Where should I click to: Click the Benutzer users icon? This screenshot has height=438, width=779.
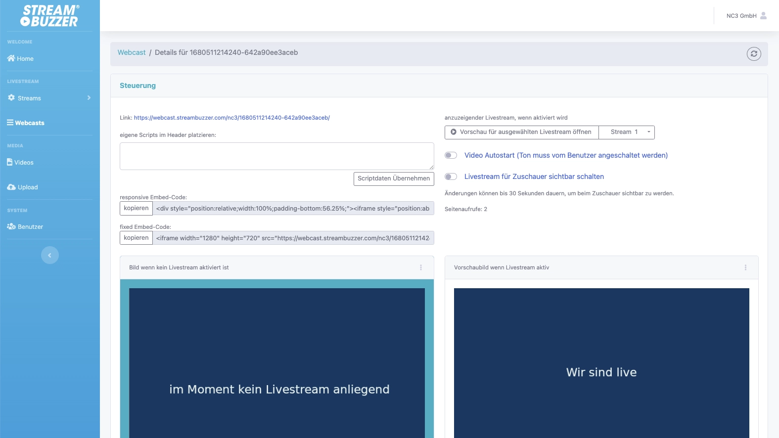click(11, 226)
